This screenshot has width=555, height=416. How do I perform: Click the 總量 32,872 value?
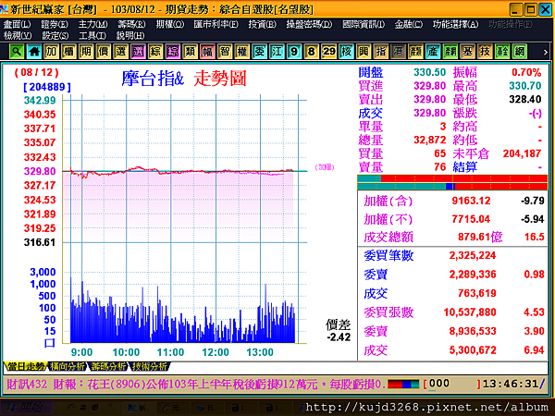click(x=430, y=140)
